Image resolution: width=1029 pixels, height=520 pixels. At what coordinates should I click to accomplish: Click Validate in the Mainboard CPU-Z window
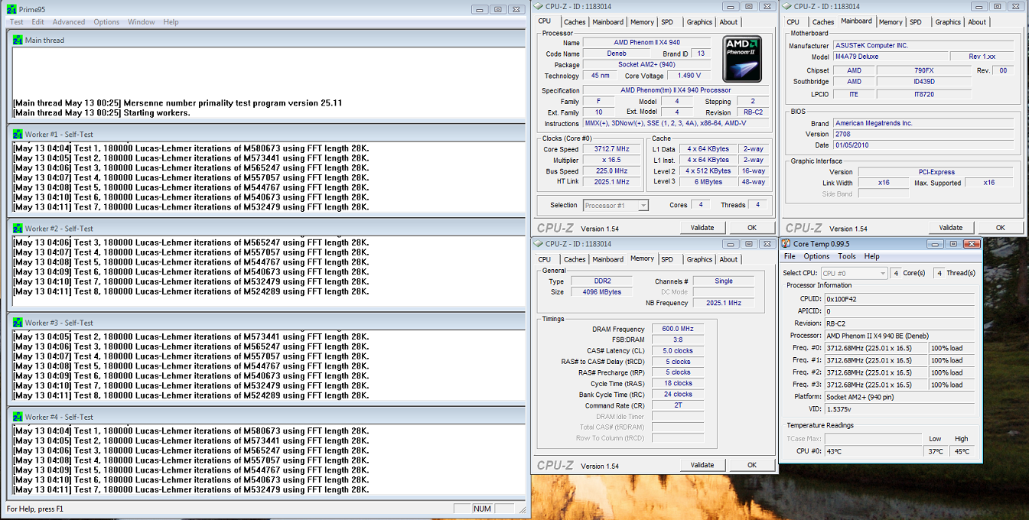pos(950,228)
